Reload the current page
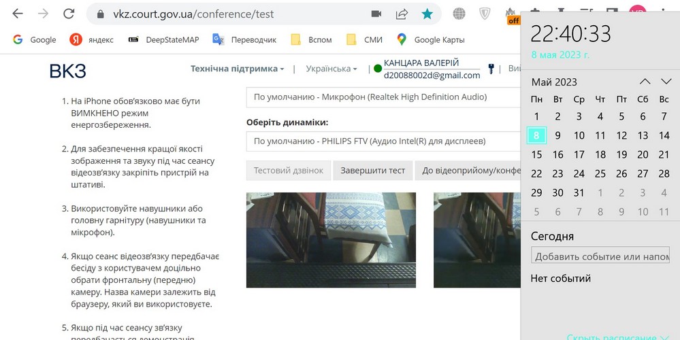Image resolution: width=680 pixels, height=340 pixels. coord(69,14)
